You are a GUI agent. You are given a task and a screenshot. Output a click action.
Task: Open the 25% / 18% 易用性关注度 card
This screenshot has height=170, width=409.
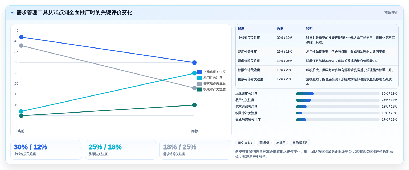pyautogui.click(x=121, y=150)
